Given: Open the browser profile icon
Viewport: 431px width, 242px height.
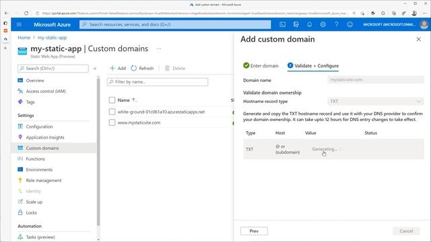Looking at the screenshot, I should pyautogui.click(x=414, y=13).
